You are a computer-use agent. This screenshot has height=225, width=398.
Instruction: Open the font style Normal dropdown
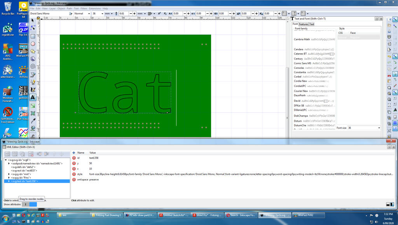click(x=89, y=14)
